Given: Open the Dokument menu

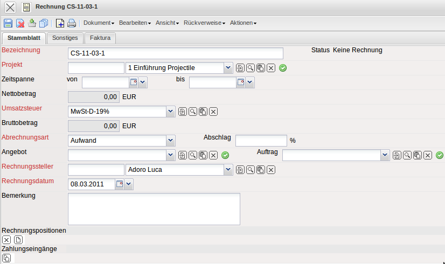Looking at the screenshot, I should (99, 23).
